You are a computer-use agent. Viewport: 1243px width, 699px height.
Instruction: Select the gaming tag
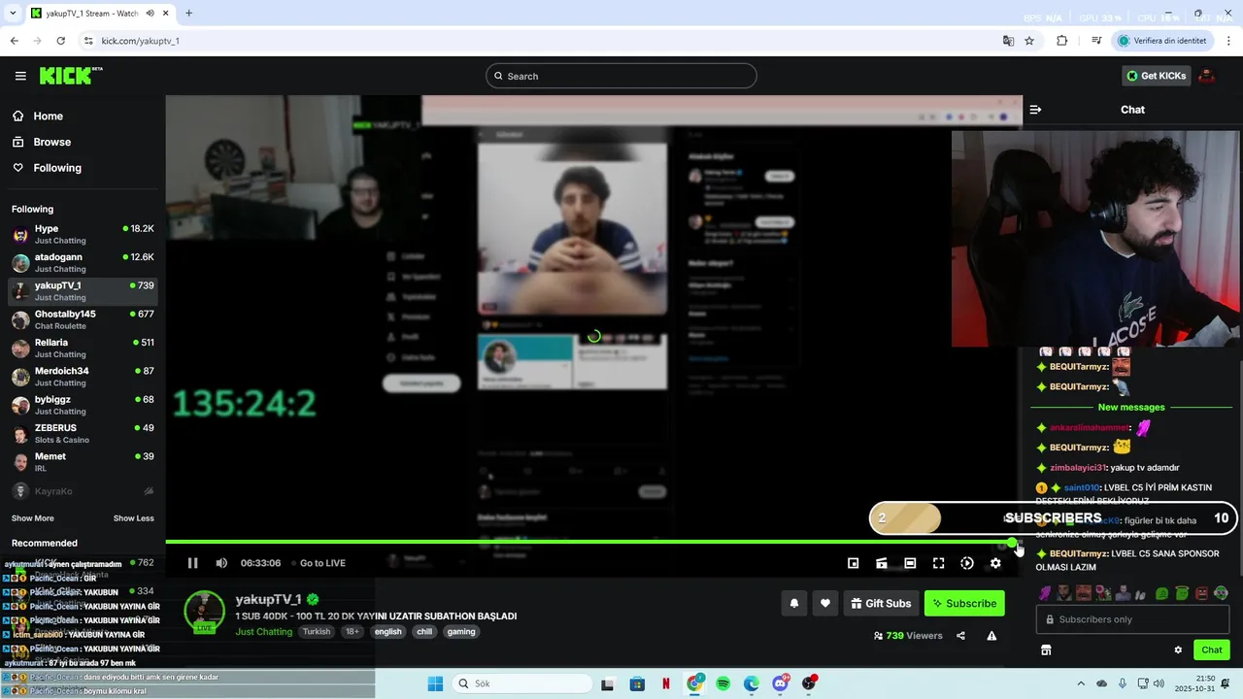[461, 632]
